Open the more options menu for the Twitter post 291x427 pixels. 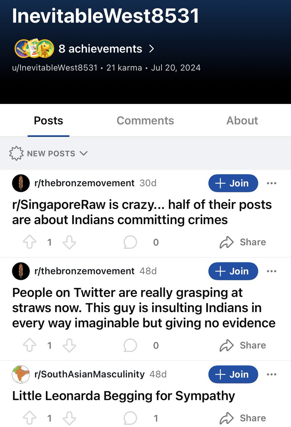(x=271, y=271)
